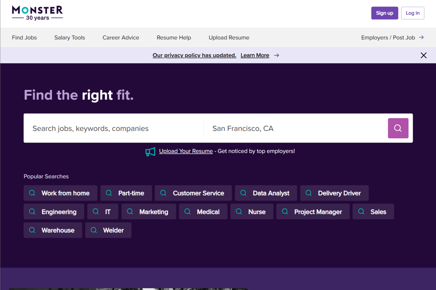Viewport: 436px width, 290px height.
Task: Click the Sign up button
Action: (385, 13)
